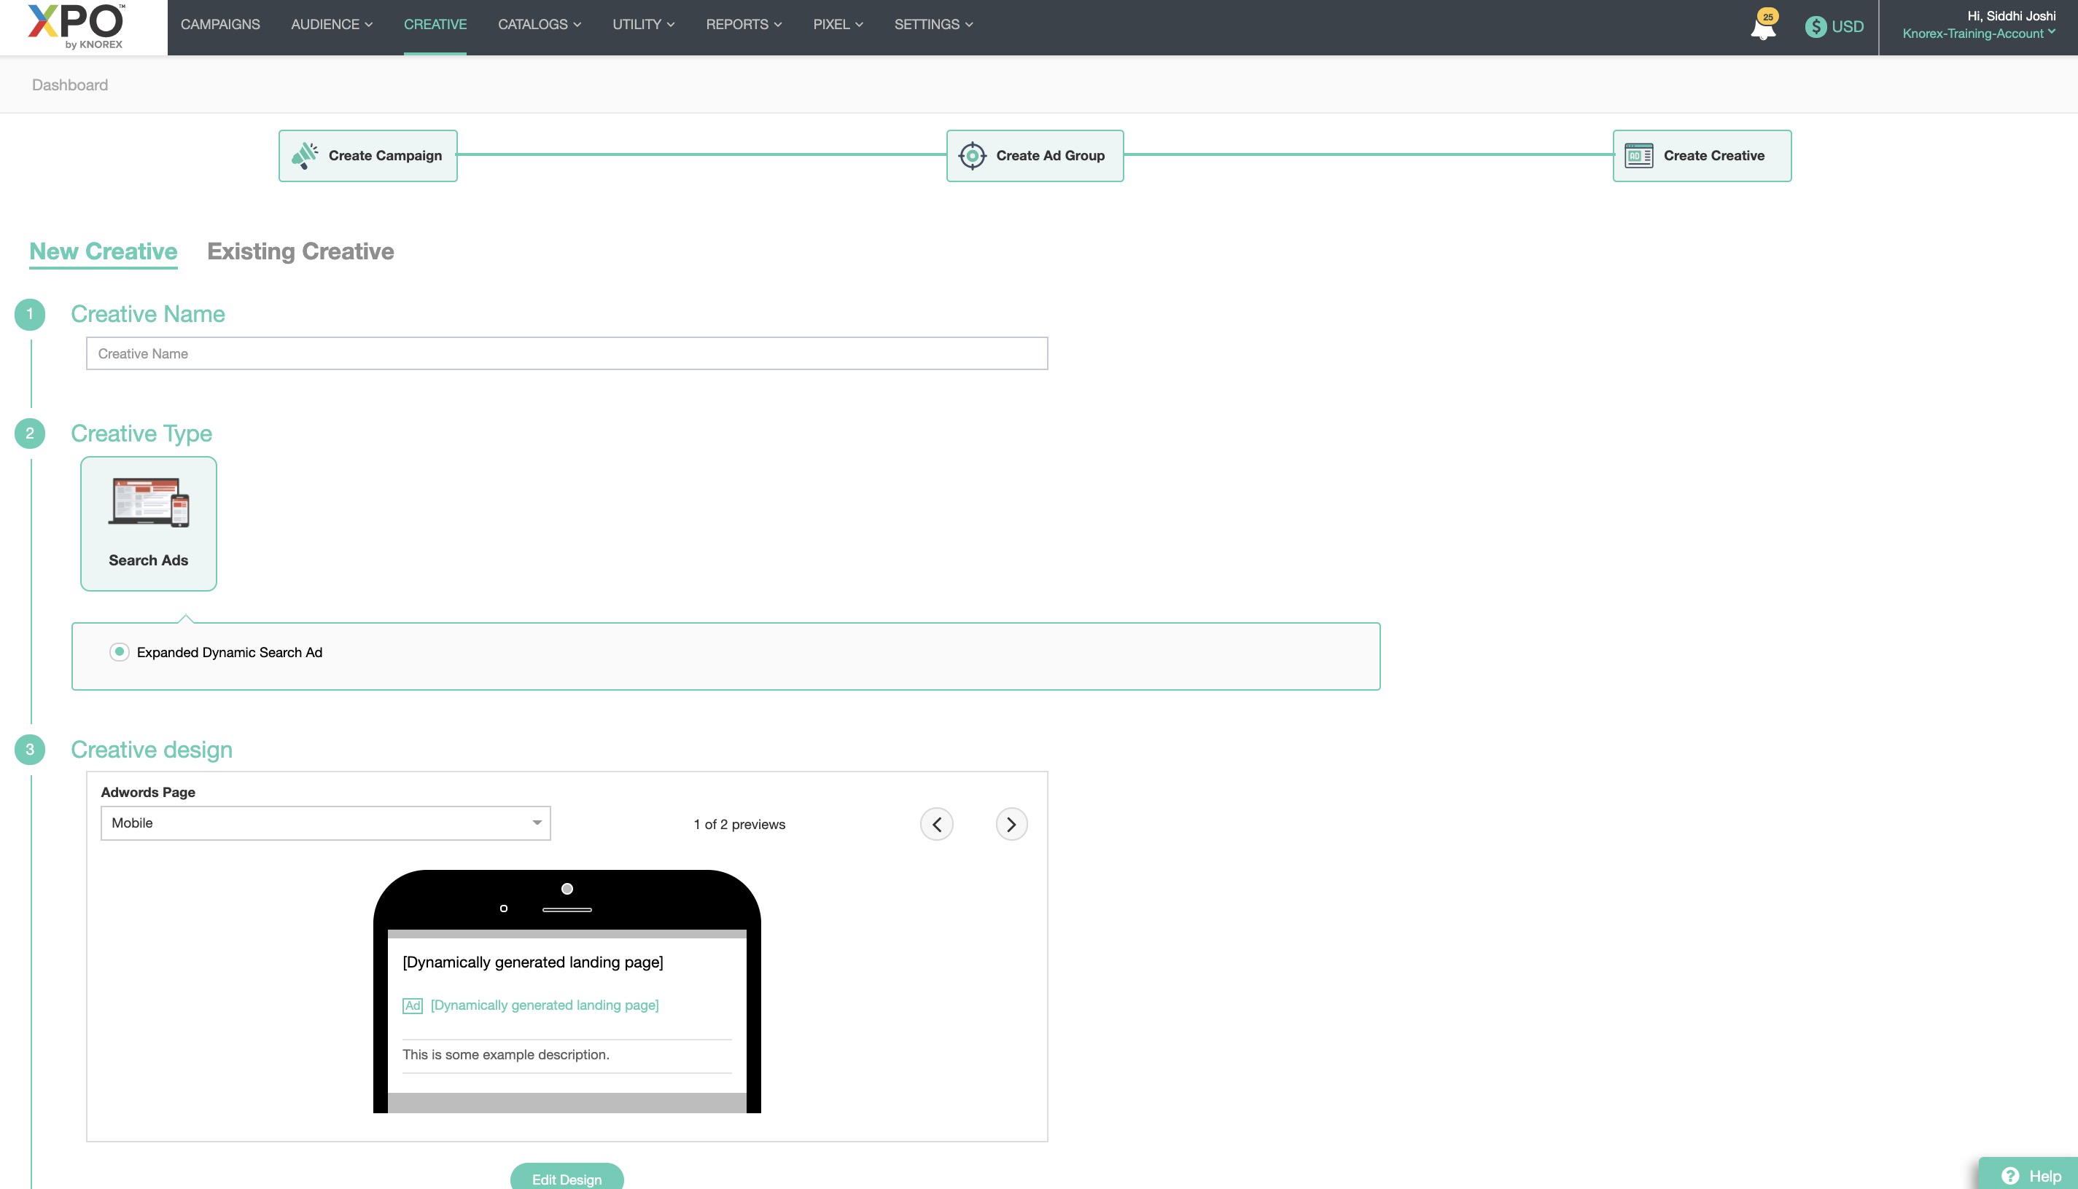Expand the Knorex-Training-Account switcher
Image resolution: width=2078 pixels, height=1189 pixels.
1977,34
